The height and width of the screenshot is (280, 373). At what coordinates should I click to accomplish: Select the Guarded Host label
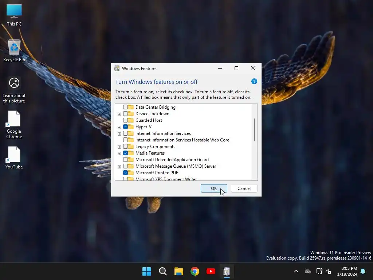(149, 120)
